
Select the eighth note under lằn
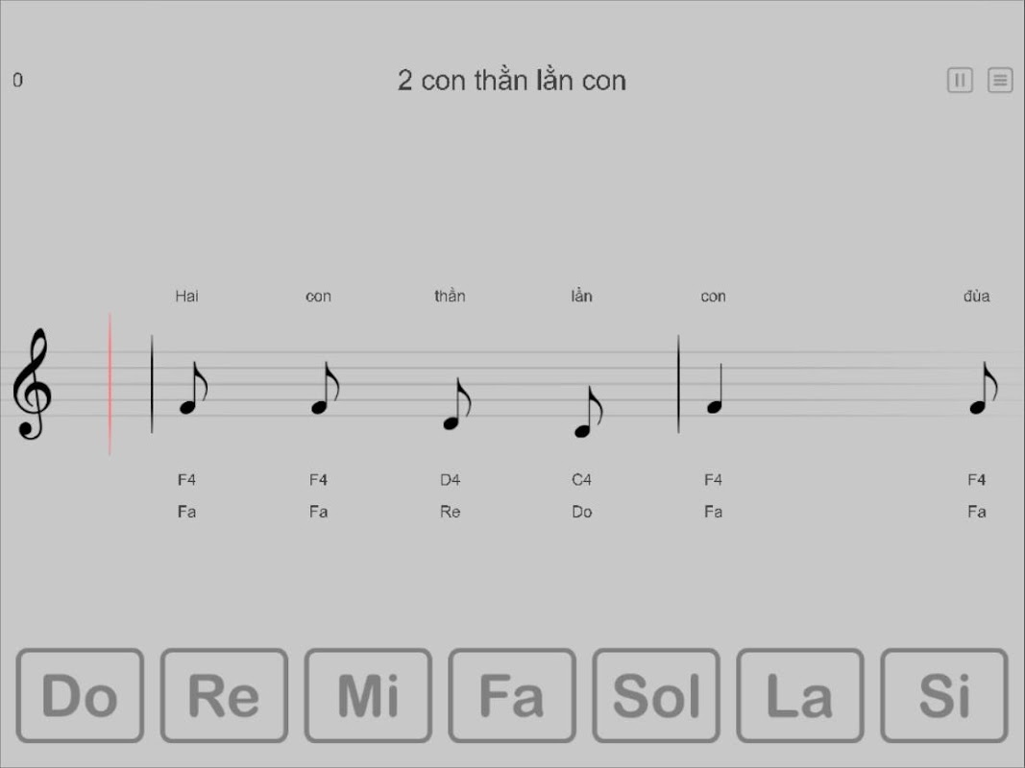click(x=588, y=412)
